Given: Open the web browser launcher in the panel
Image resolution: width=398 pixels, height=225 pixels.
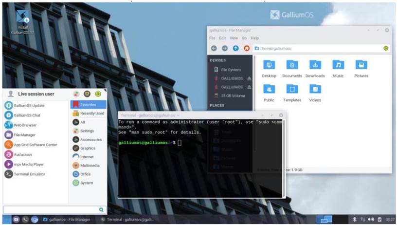Looking at the screenshot, I should click(35, 220).
